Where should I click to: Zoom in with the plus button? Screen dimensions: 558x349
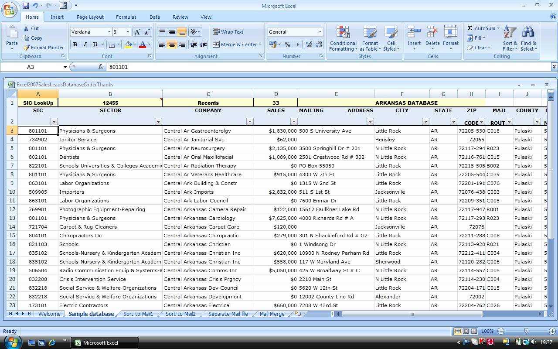(x=552, y=331)
